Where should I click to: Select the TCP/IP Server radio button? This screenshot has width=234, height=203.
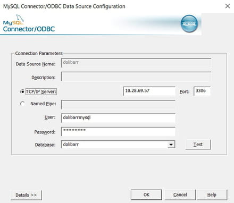click(x=22, y=92)
